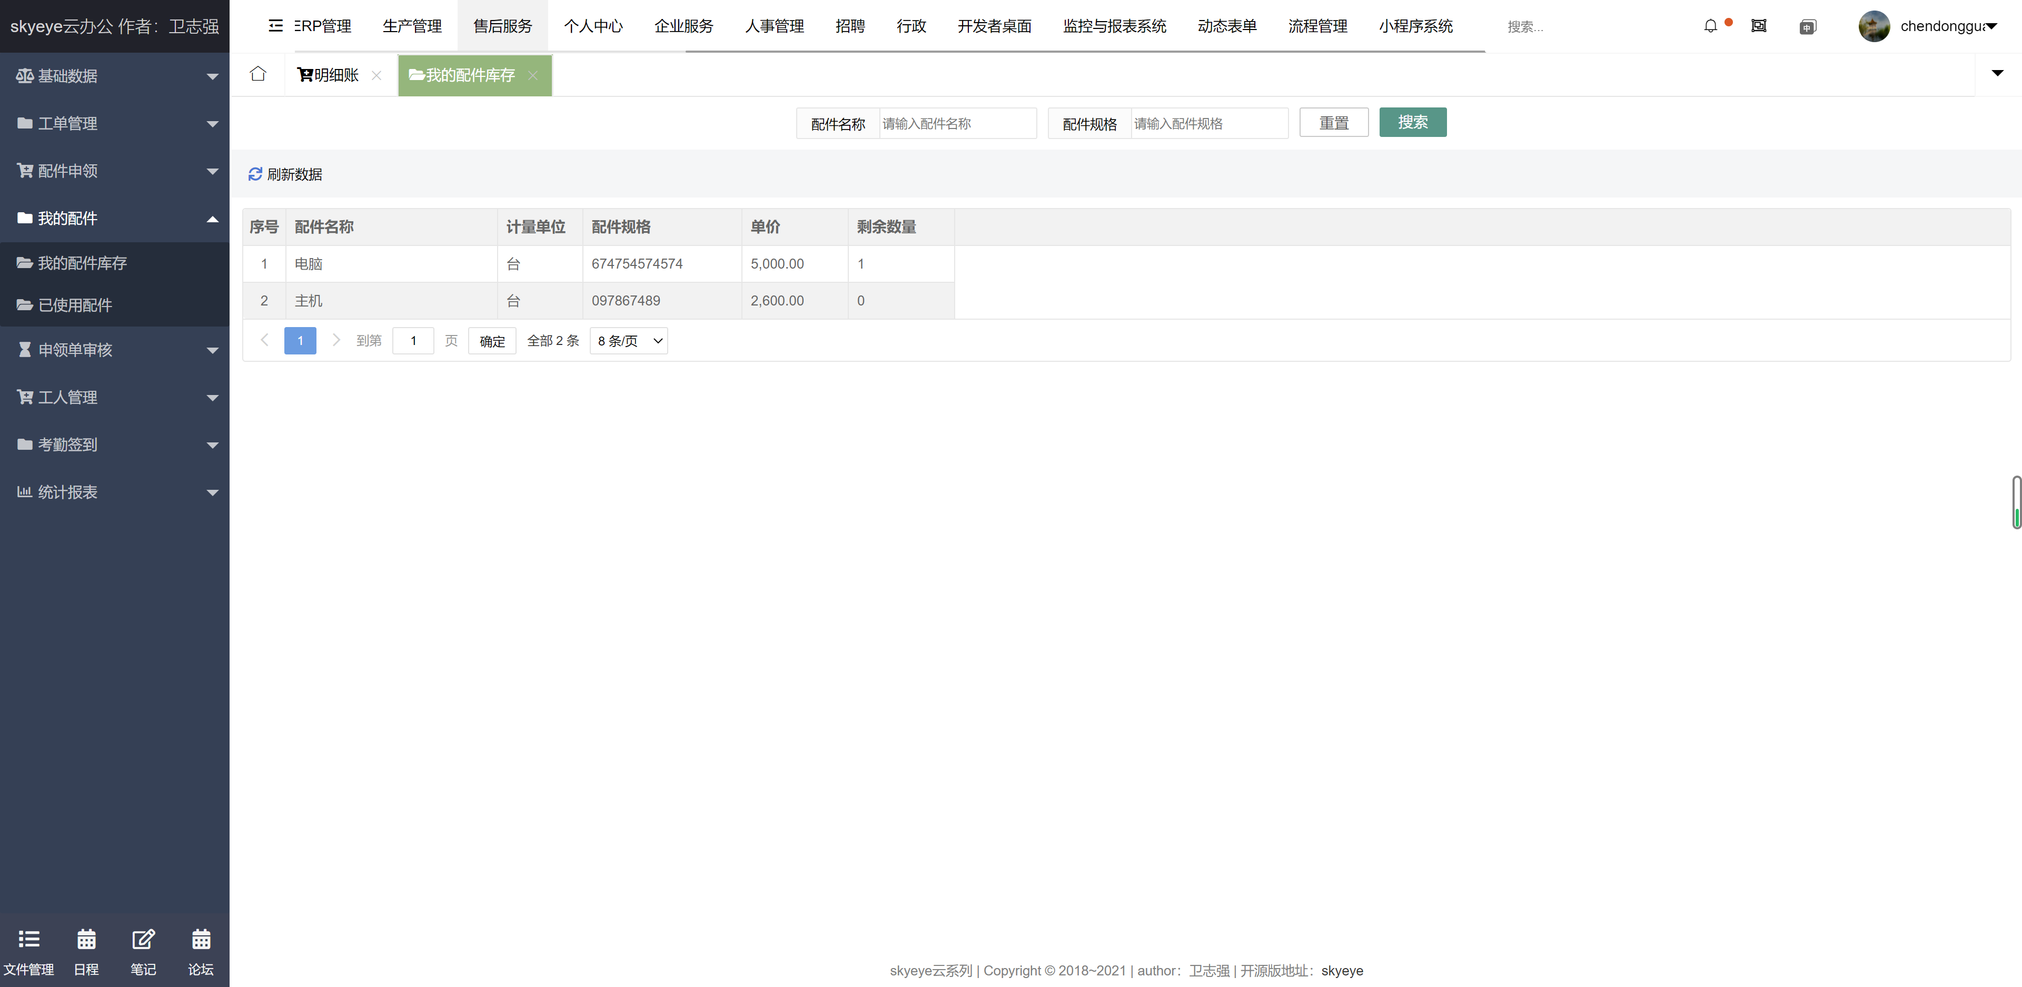This screenshot has height=987, width=2022.
Task: Open the 论坛 forum icon
Action: (201, 950)
